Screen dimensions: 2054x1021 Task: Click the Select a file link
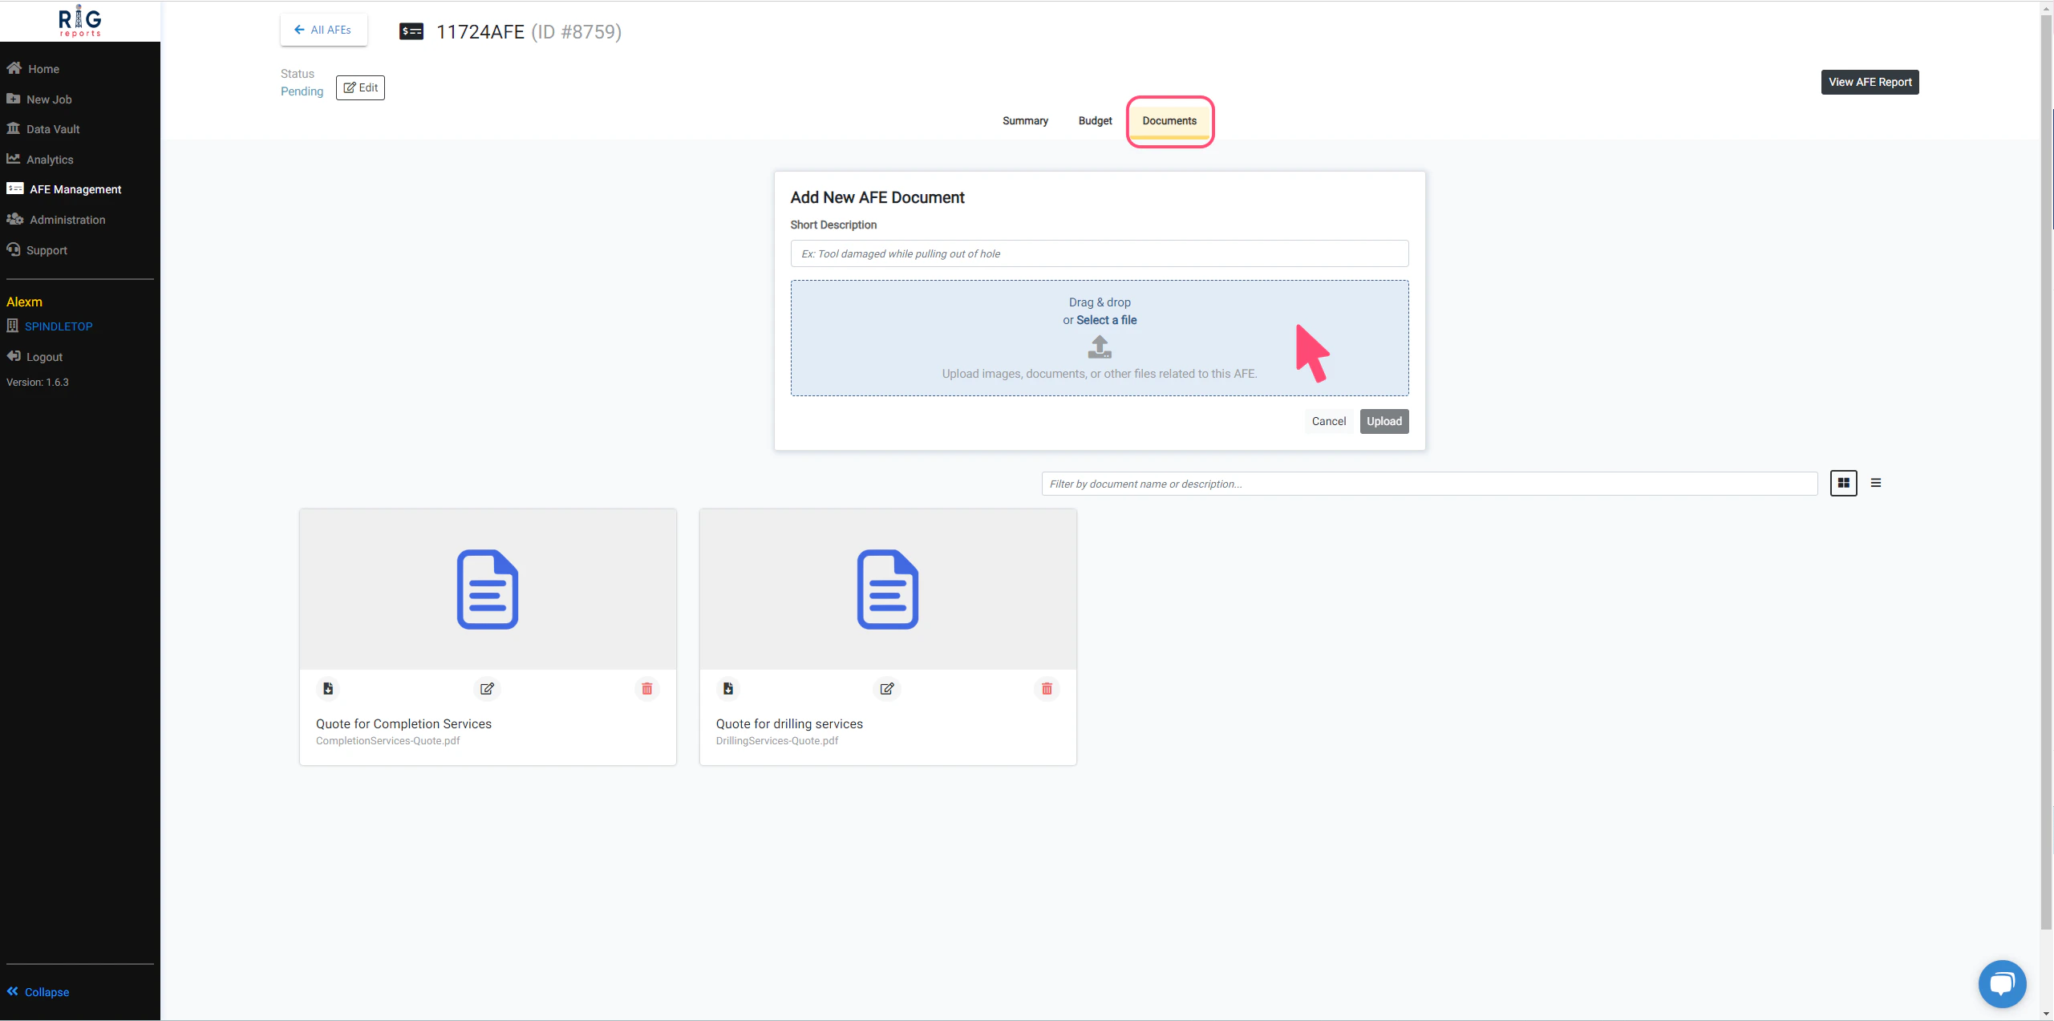(x=1106, y=320)
